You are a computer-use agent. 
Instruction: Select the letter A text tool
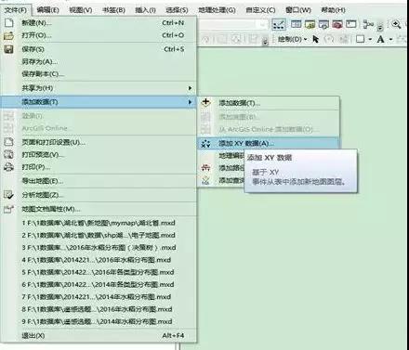coord(381,39)
